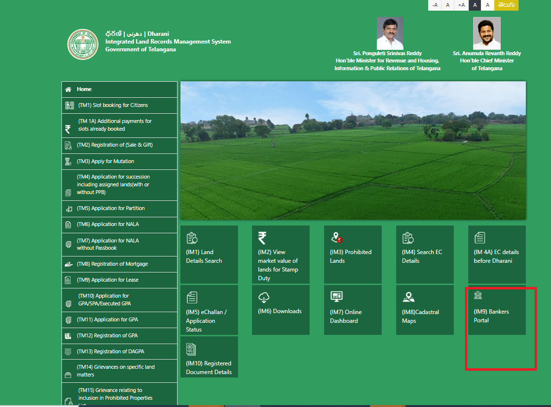Click the Prohibited Lands map pin icon
The height and width of the screenshot is (407, 551).
coord(337,238)
